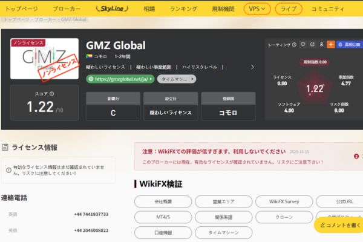Viewport: 363px width, 242px height.
Task: Click the user profile icon in rating panel
Action: point(321,44)
